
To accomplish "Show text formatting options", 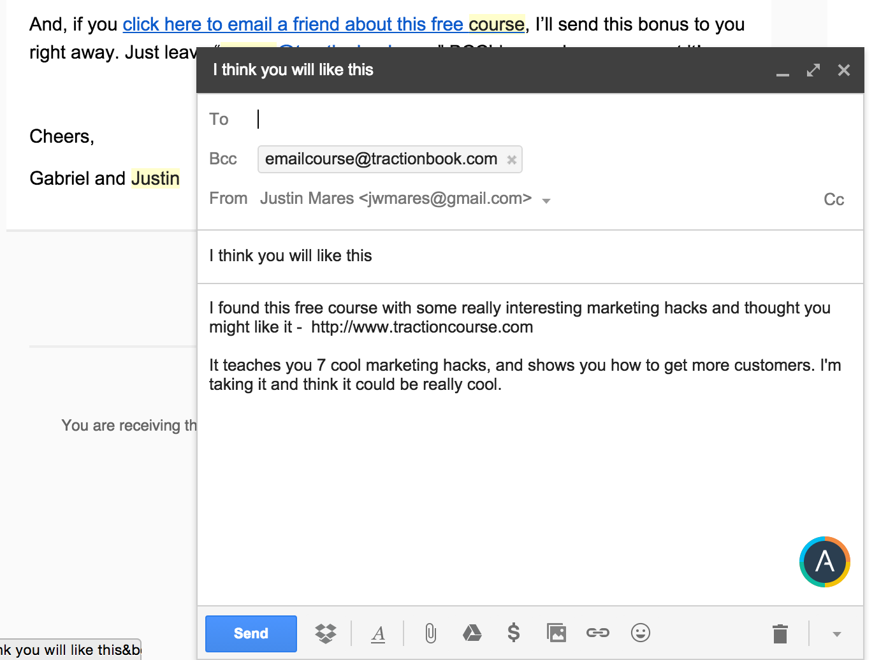I will 378,633.
